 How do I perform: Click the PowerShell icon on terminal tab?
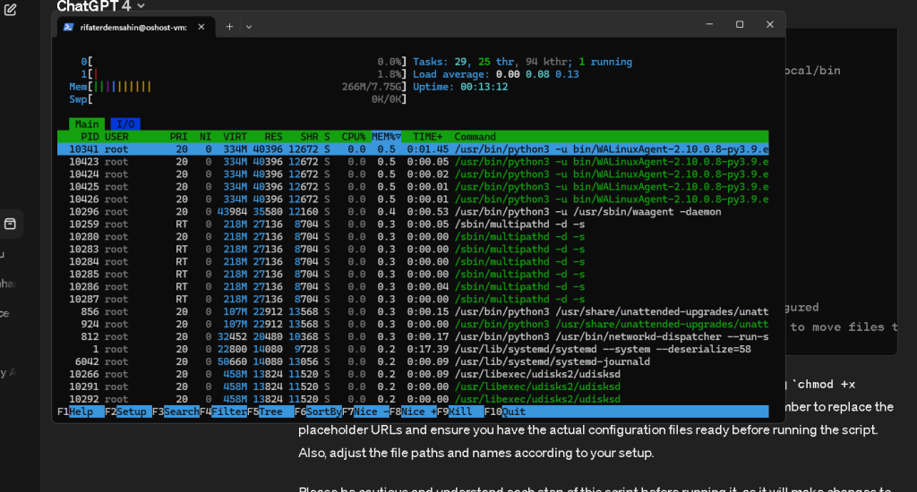click(68, 27)
